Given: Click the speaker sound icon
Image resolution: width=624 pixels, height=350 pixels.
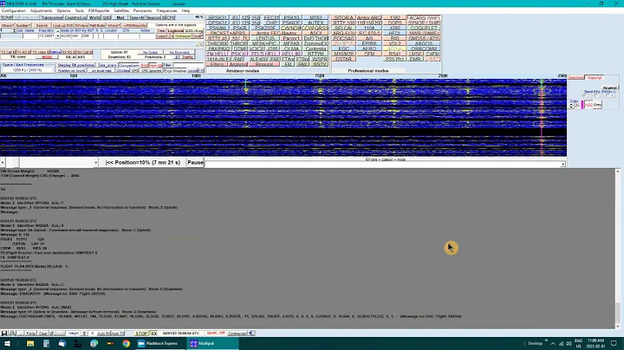Looking at the screenshot, I should pyautogui.click(x=251, y=334).
